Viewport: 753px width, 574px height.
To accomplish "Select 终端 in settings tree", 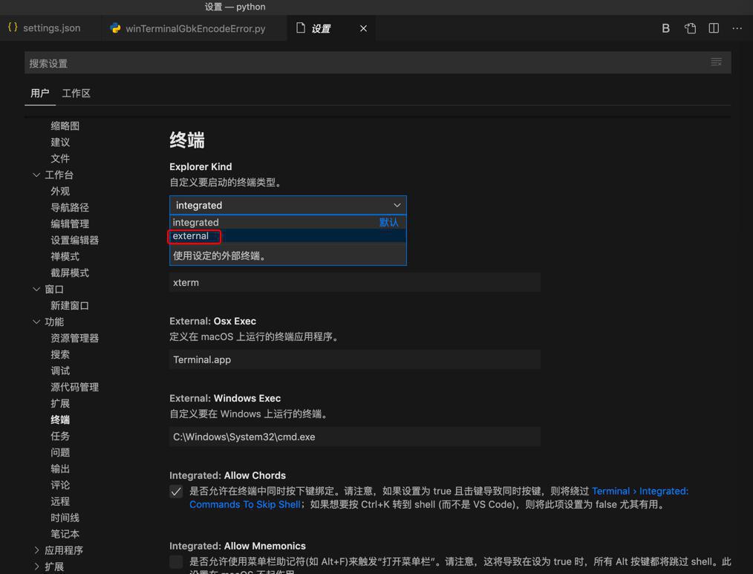I will click(x=60, y=420).
